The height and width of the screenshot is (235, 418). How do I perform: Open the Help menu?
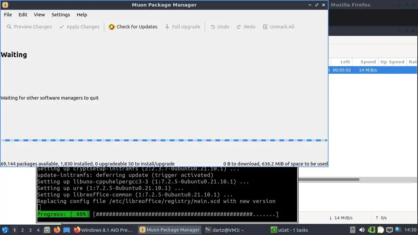coord(82,14)
